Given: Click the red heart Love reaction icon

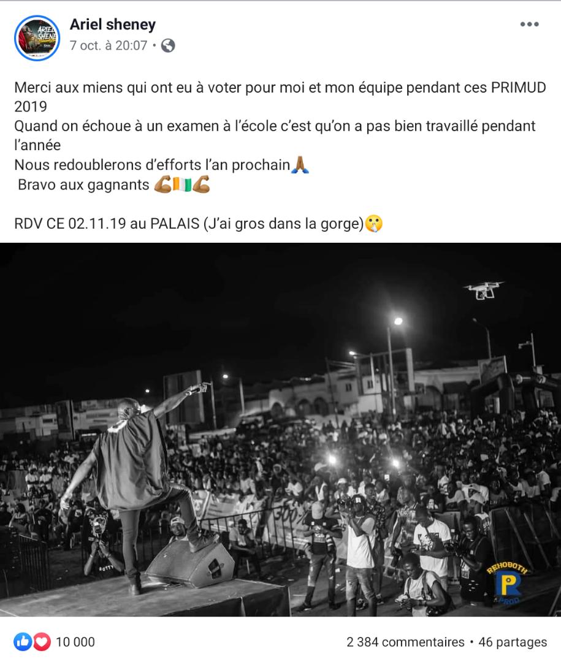Looking at the screenshot, I should click(x=42, y=642).
